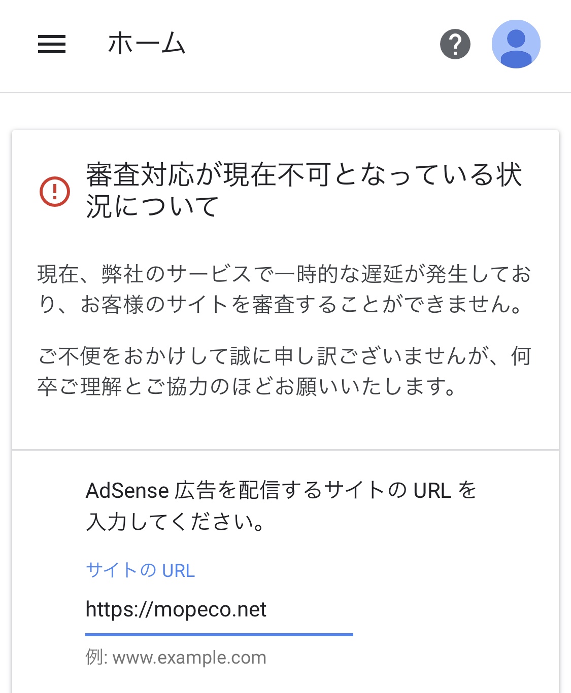Click empty space right of mopeco.net in field

pyautogui.click(x=310, y=610)
